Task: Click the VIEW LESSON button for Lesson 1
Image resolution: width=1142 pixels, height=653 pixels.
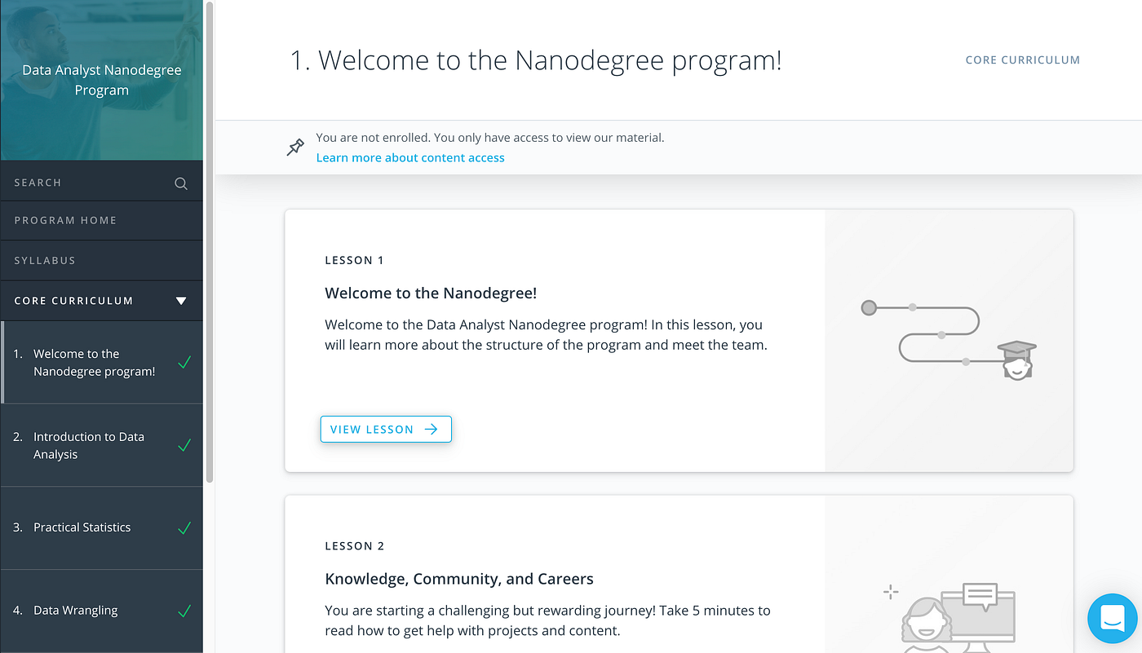Action: [385, 429]
